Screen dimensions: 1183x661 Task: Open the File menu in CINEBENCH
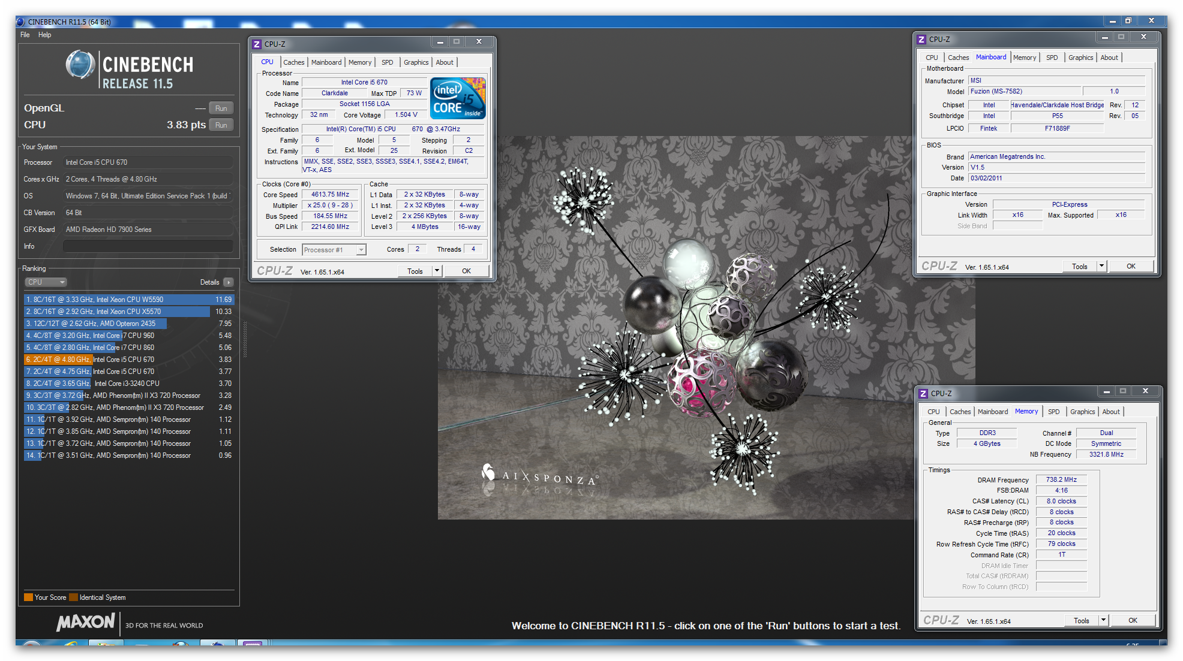[x=25, y=35]
